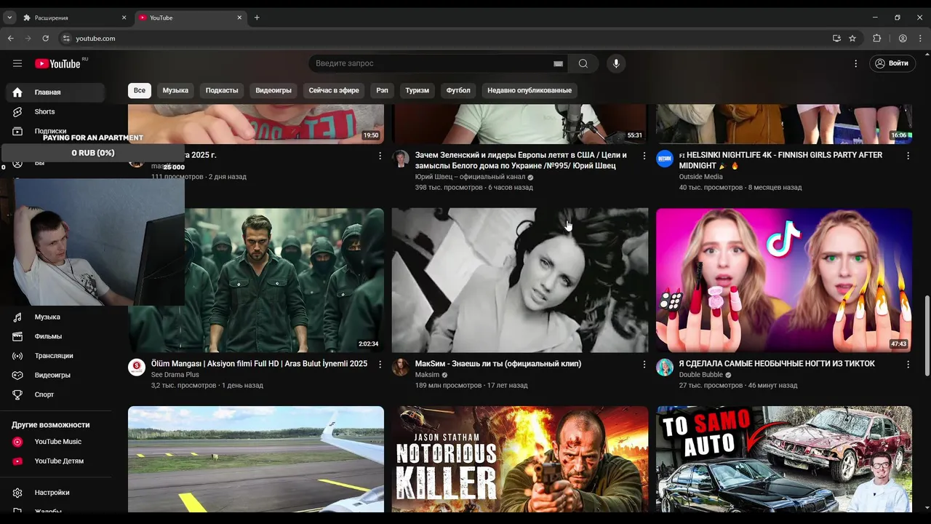Open Я СДЕЛАЛА САМЫЕ НЕОБЫЧНЫЕ НОГТИ title
Viewport: 931px width, 524px height.
[777, 364]
